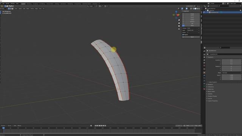The image size is (242, 136).
Task: Switch to solid viewport shading
Action: coord(195,9)
